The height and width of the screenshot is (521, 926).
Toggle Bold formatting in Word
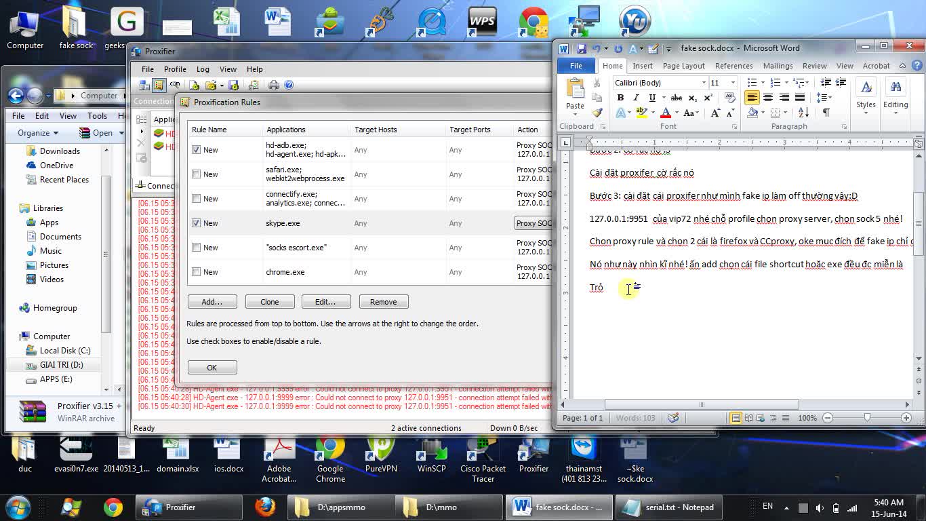(x=620, y=98)
